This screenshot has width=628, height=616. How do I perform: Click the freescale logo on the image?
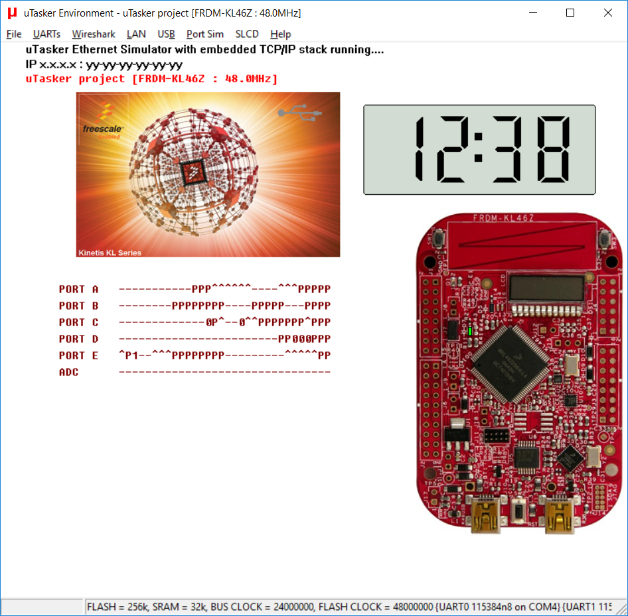tap(104, 121)
